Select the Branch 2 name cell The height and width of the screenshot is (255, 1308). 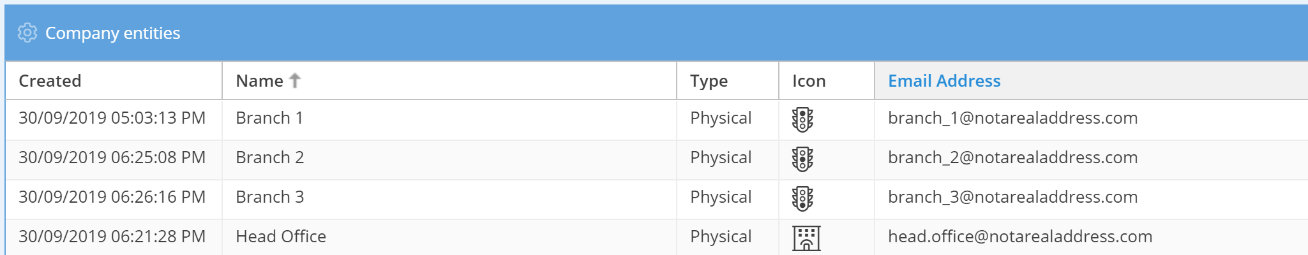point(269,157)
